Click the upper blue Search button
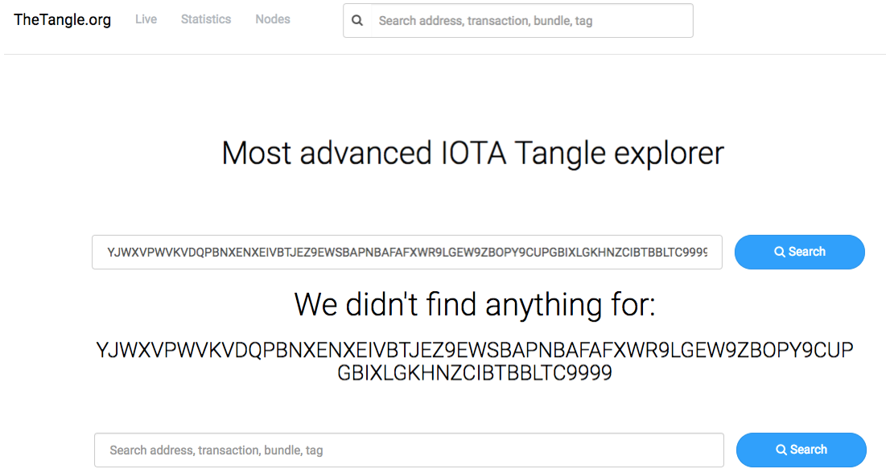Viewport: 886px width, 473px height. pyautogui.click(x=800, y=252)
